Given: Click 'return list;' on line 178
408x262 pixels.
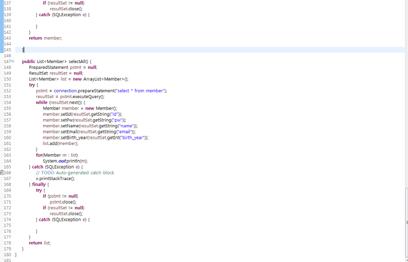Looking at the screenshot, I should click(40, 243).
